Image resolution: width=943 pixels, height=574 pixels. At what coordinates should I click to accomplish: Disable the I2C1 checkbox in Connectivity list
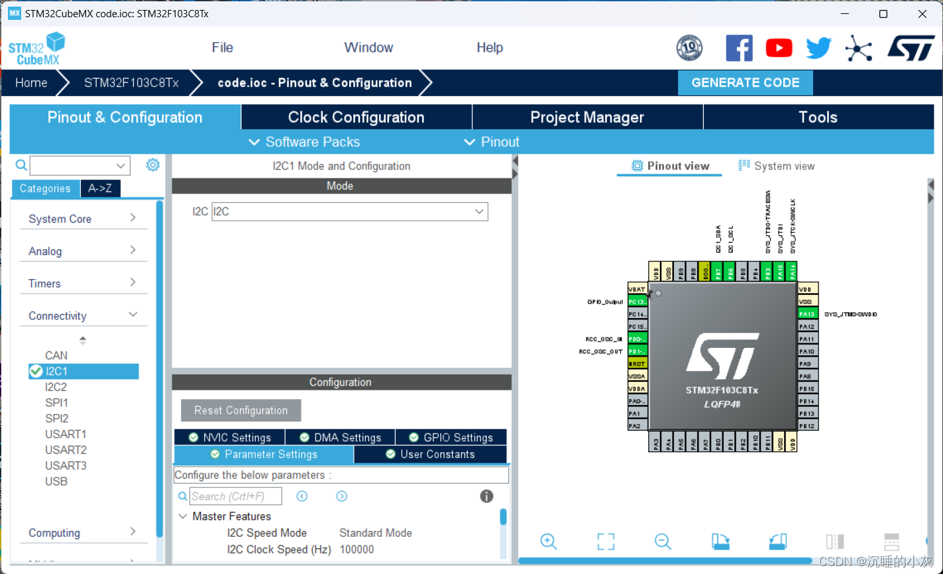click(35, 371)
